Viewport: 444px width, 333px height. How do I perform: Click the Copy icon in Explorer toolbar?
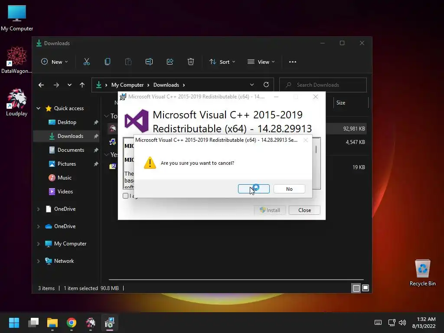(108, 62)
